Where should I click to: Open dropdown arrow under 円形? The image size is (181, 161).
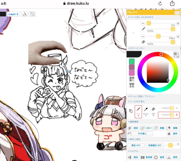[153, 116]
